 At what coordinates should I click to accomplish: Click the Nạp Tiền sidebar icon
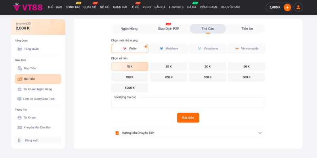click(20, 68)
